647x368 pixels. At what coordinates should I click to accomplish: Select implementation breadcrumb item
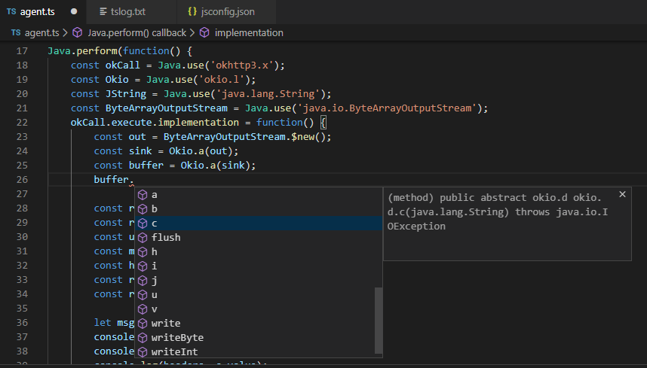[249, 33]
